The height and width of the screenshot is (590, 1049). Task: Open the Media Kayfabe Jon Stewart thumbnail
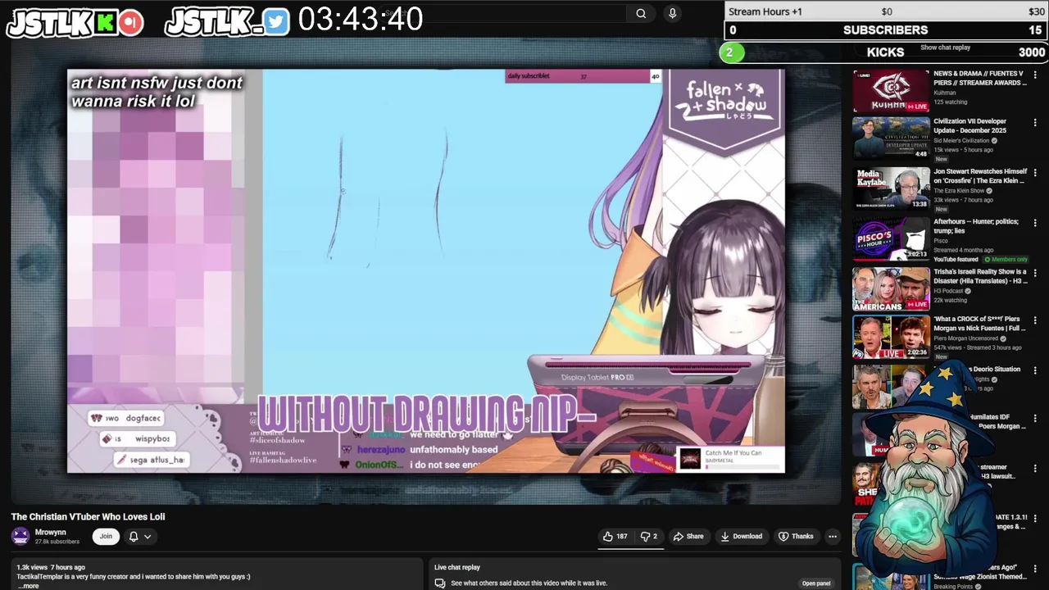[x=891, y=188]
